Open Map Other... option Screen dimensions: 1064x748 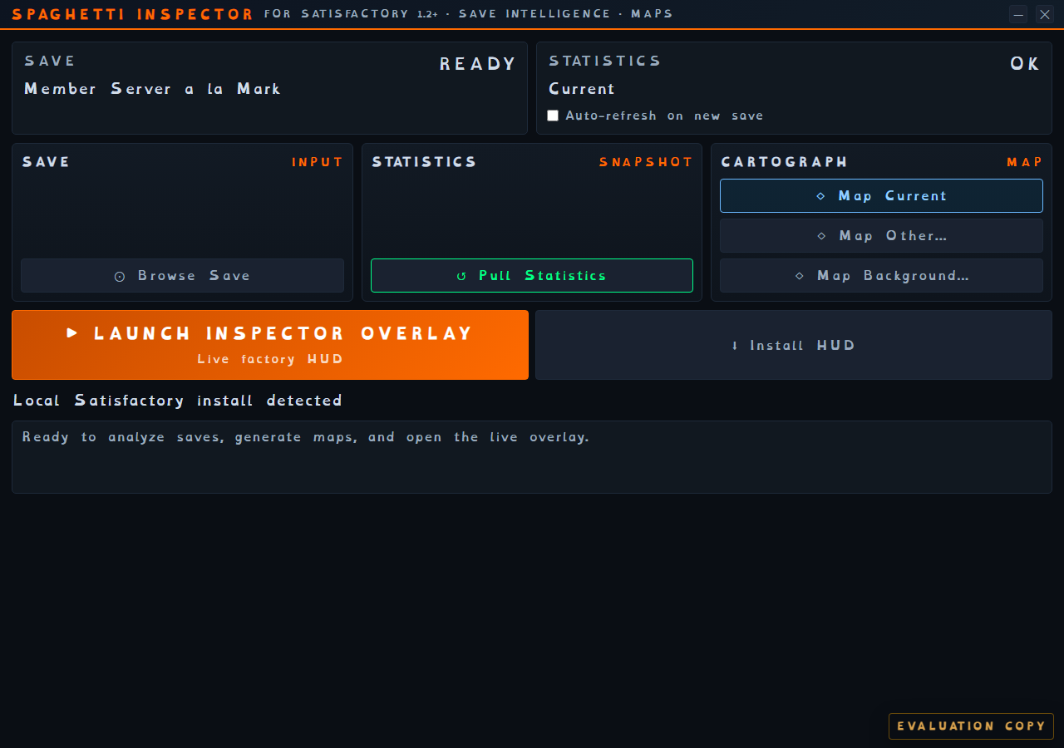[x=881, y=235]
